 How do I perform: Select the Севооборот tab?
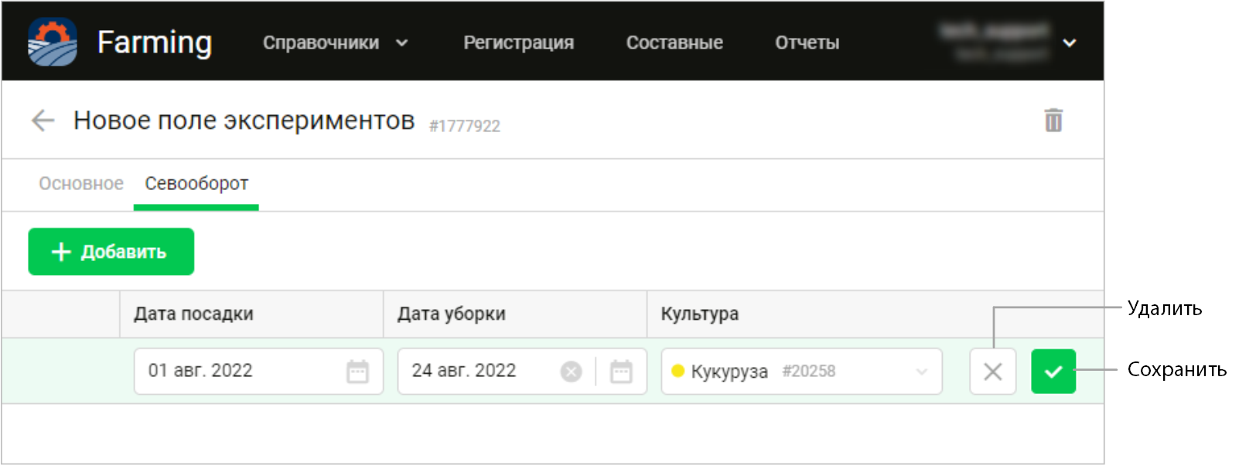point(196,184)
